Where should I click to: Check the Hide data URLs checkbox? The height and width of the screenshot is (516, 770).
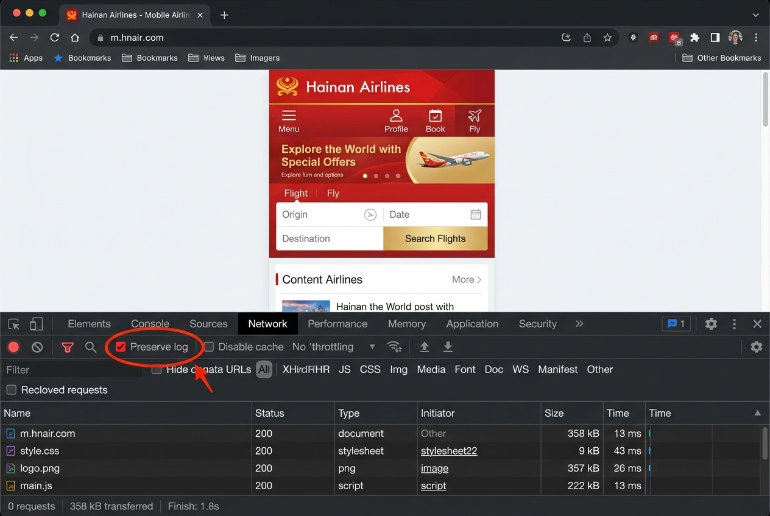pos(157,369)
